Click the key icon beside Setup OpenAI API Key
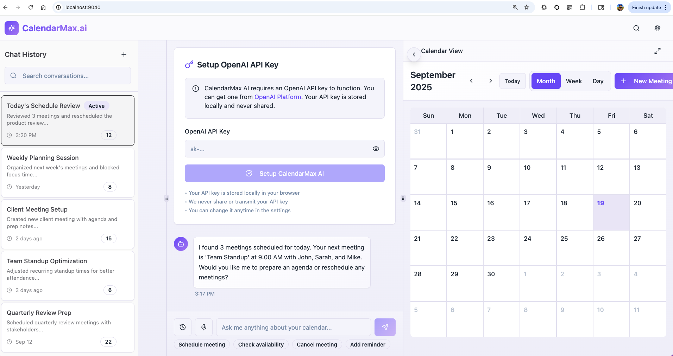Screen dimensions: 673x356 tap(189, 65)
